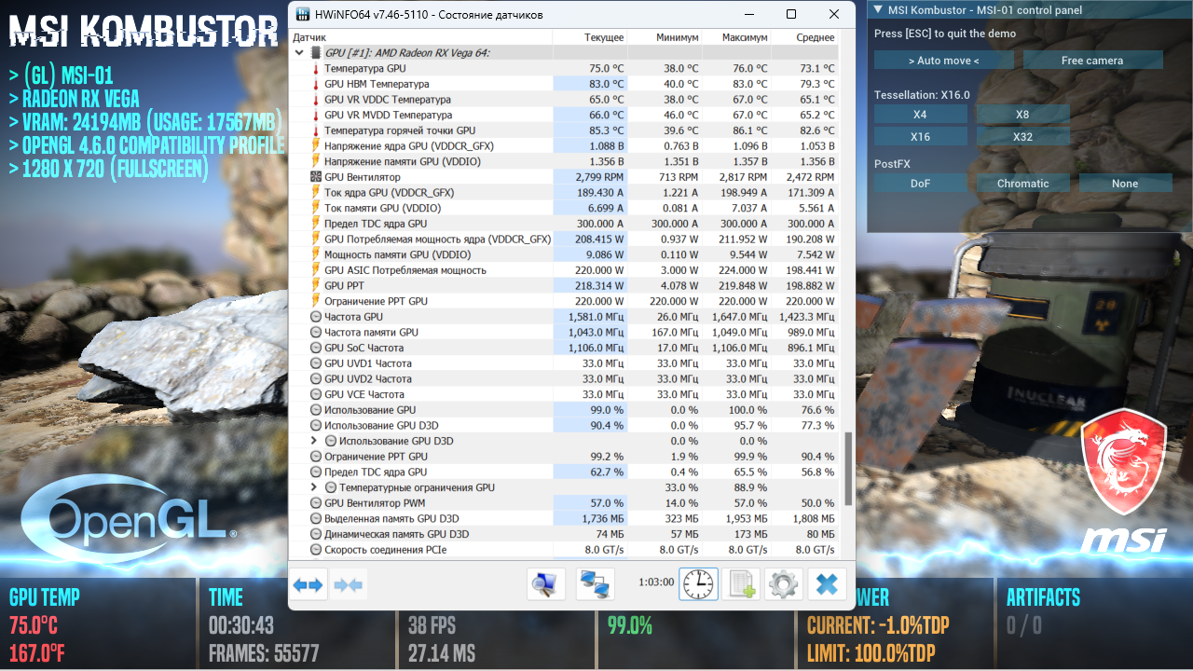Click the lightning icon beside Напряжение ядра GPU
This screenshot has height=671, width=1193.
pos(315,146)
